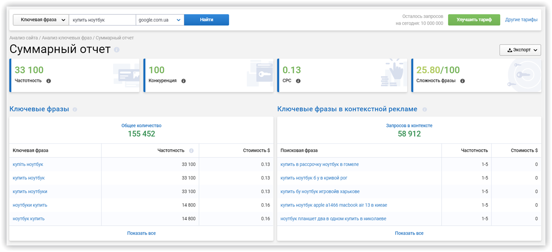Viewport: 552px width, 252px height.
Task: Open keyword купить ноутбуки
Action: click(x=30, y=191)
